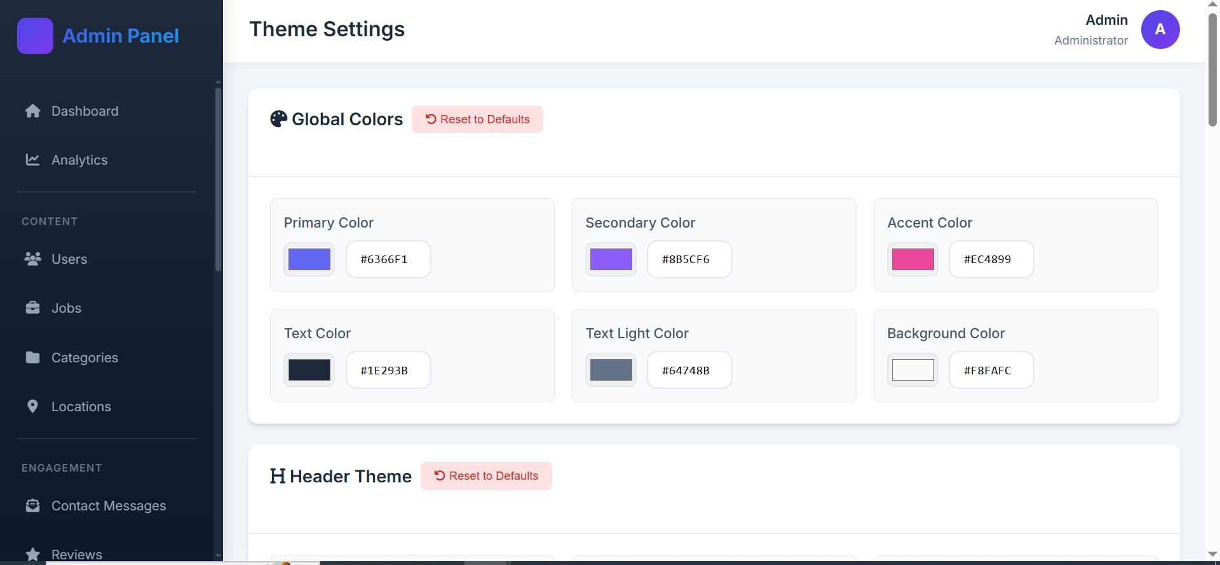1220x565 pixels.
Task: Reset Global Colors to defaults
Action: coord(477,119)
